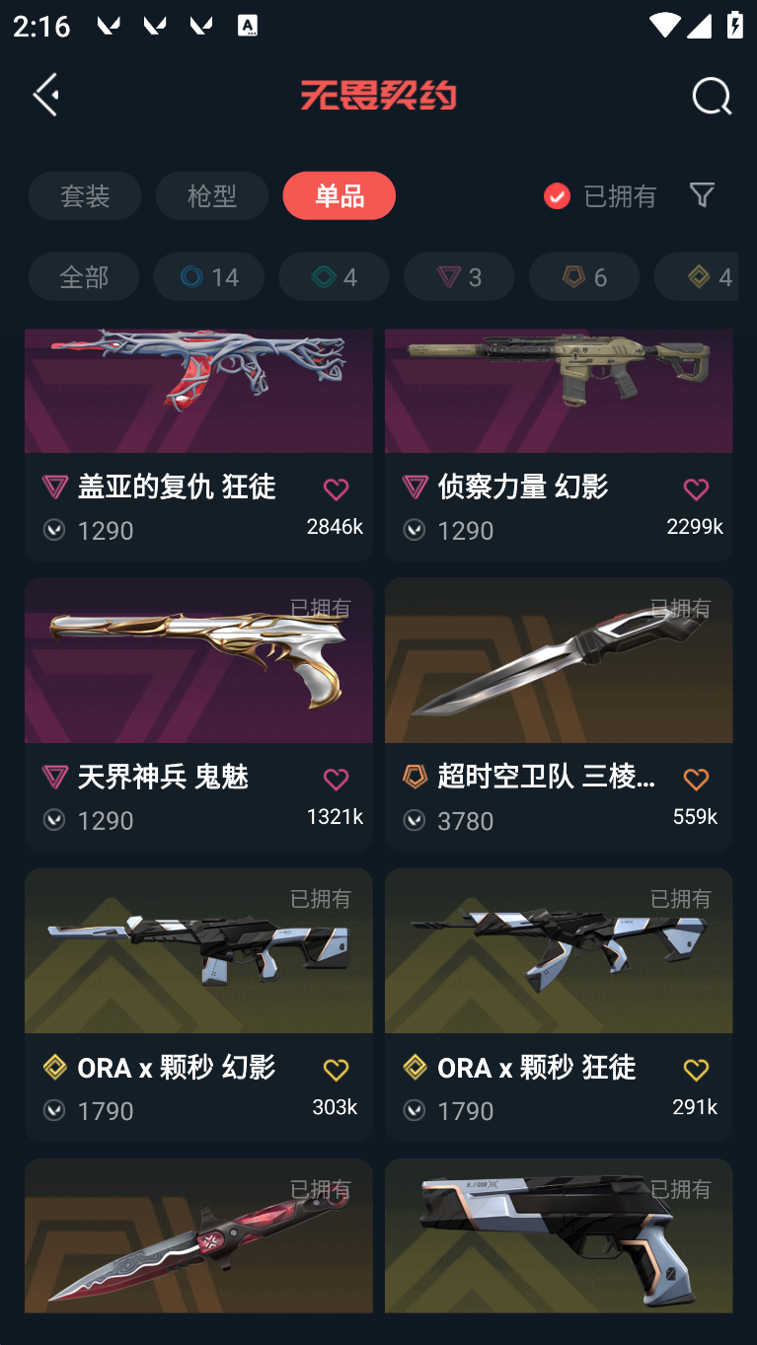Open search with the magnifier icon
Image resolution: width=757 pixels, height=1345 pixels.
click(x=711, y=97)
